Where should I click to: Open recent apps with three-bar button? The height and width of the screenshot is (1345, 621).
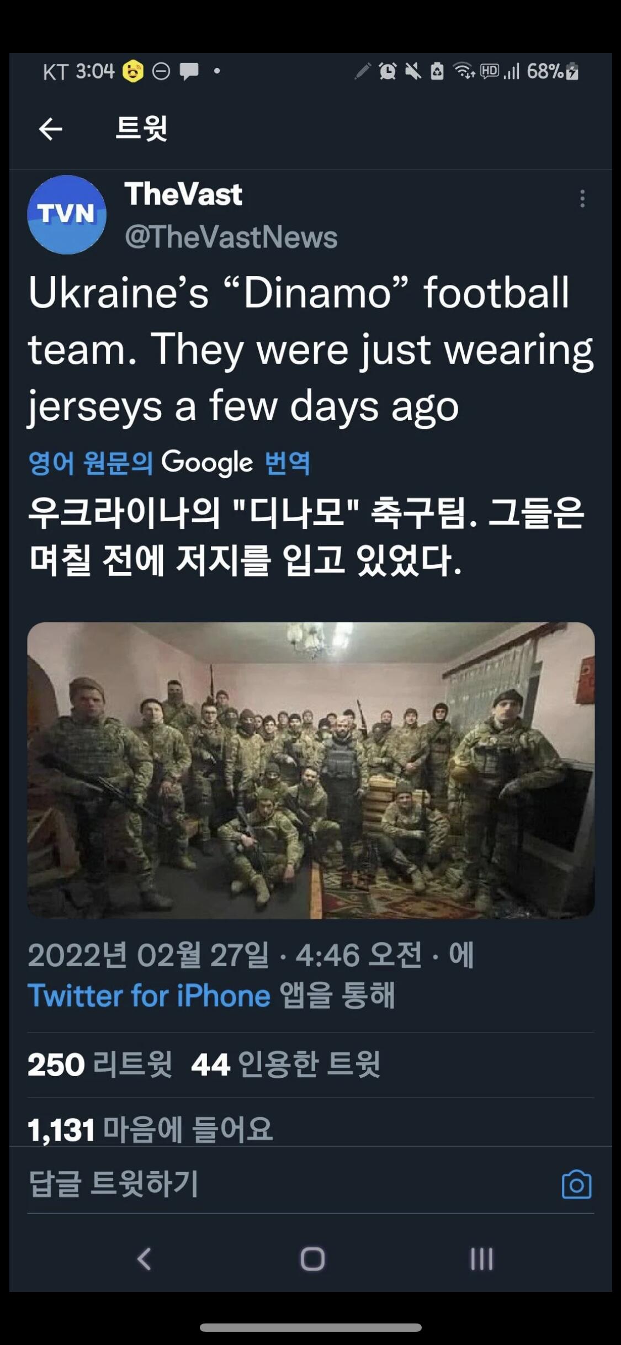(x=481, y=1259)
